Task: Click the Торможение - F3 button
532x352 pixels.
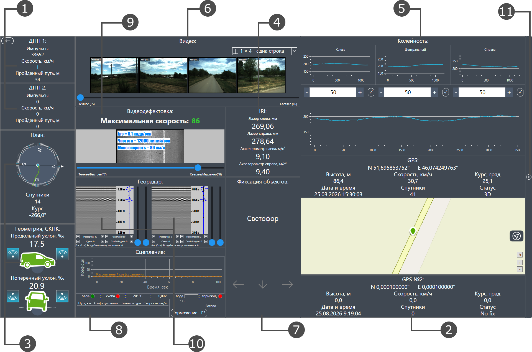Action: pos(190,313)
